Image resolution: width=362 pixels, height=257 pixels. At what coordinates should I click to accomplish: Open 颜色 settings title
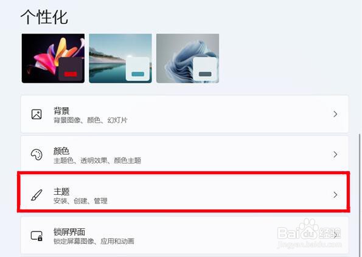pyautogui.click(x=61, y=151)
